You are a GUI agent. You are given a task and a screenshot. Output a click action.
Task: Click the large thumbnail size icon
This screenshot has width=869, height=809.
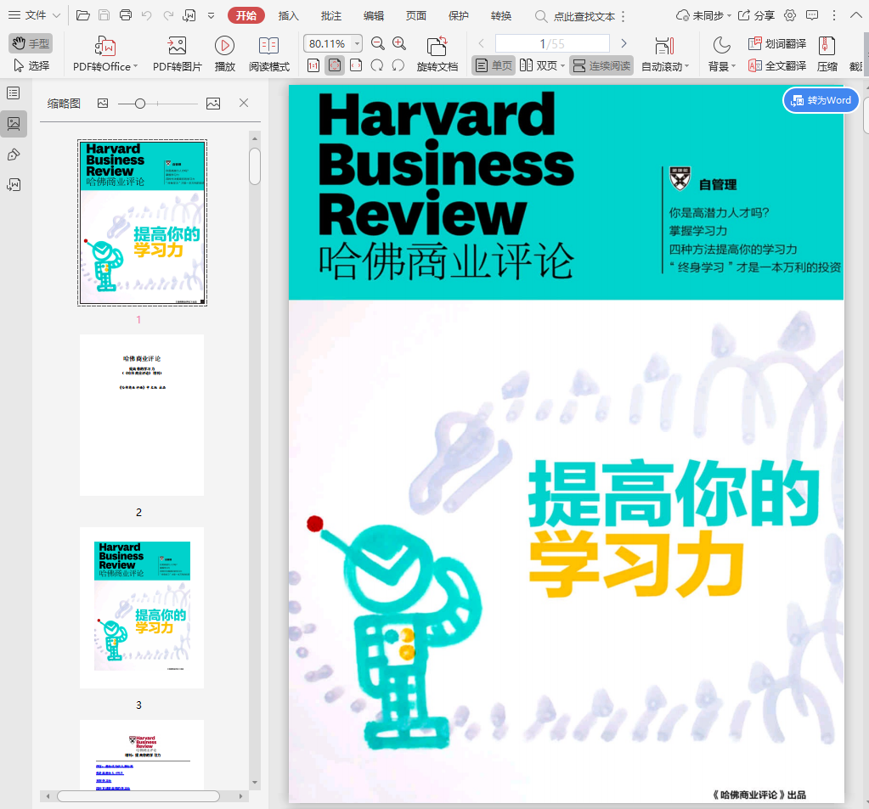click(x=213, y=103)
